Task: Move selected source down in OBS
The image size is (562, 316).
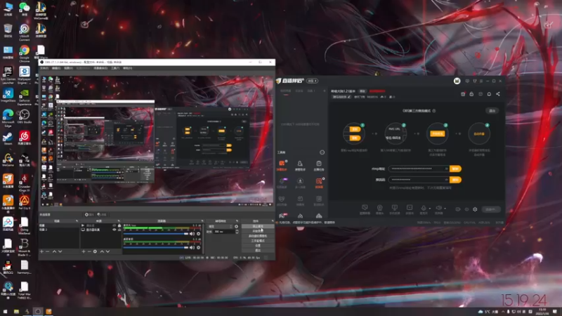Action: [x=107, y=251]
